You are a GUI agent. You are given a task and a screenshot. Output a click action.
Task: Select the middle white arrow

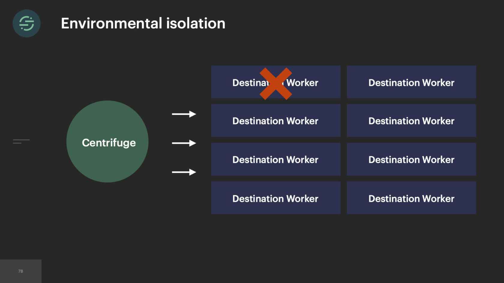pos(184,143)
